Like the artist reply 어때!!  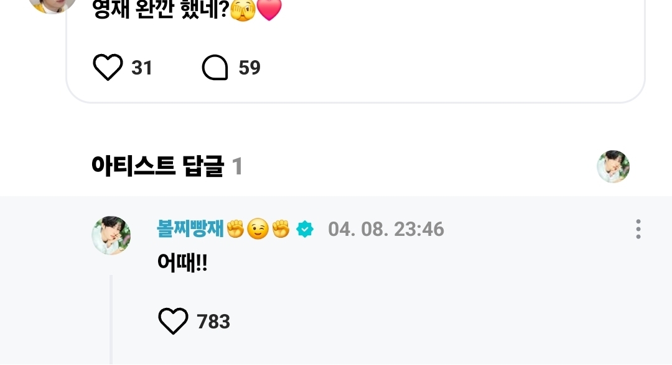[173, 320]
